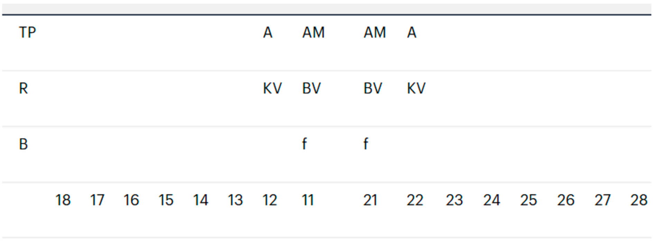
Task: Click tooth number 21
Action: 370,200
